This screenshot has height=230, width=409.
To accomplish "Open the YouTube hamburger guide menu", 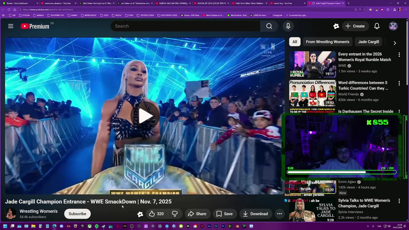I will coord(11,26).
